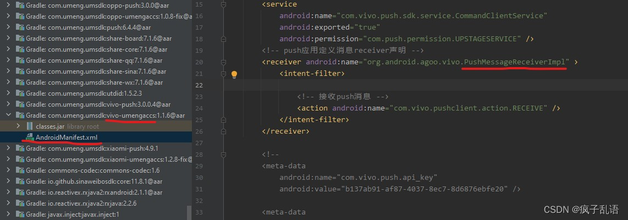Select the share-qq:7.1.6@aar library icon
This screenshot has height=220, width=628.
click(x=20, y=61)
